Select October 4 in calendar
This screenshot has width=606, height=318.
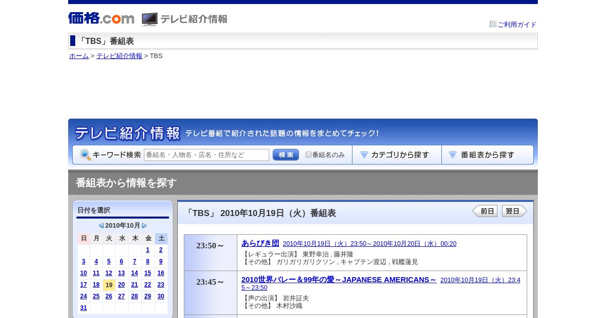click(x=96, y=261)
